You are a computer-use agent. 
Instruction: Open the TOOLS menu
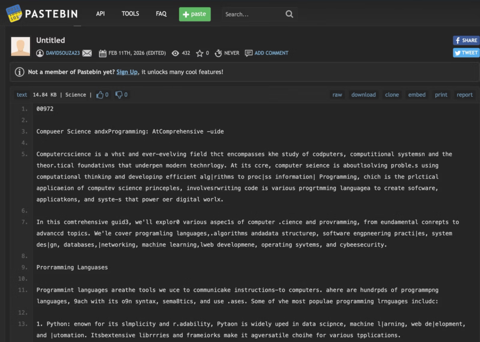coord(130,14)
